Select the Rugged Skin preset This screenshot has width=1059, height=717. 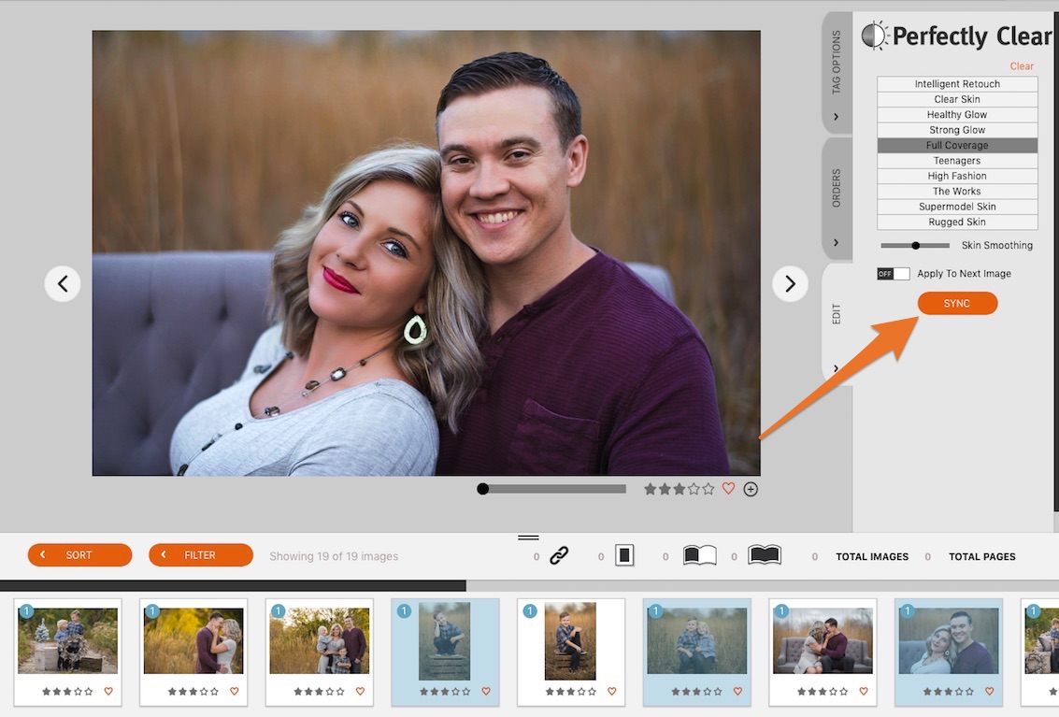[957, 222]
